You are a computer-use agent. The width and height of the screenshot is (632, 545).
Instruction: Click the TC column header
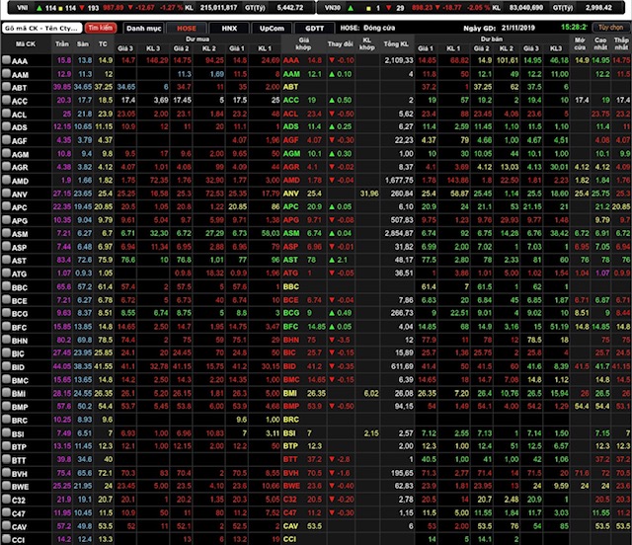coord(103,44)
